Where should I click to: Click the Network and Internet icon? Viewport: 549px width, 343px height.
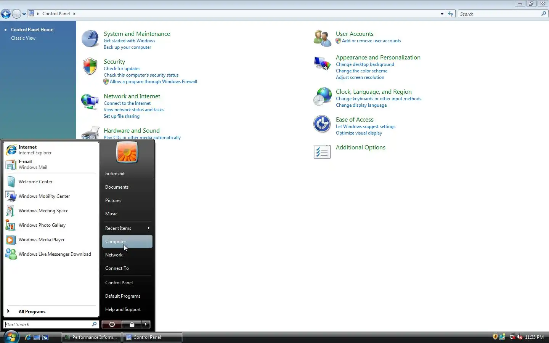[x=90, y=101]
